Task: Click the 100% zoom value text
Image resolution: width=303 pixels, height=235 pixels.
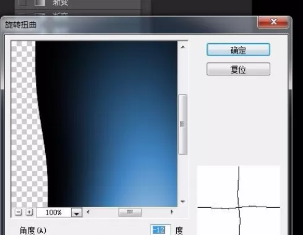Action: pos(54,213)
